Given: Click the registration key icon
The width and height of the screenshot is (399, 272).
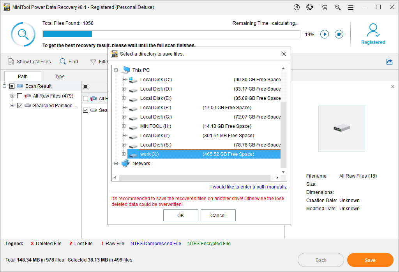Looking at the screenshot, I should tap(338, 7).
